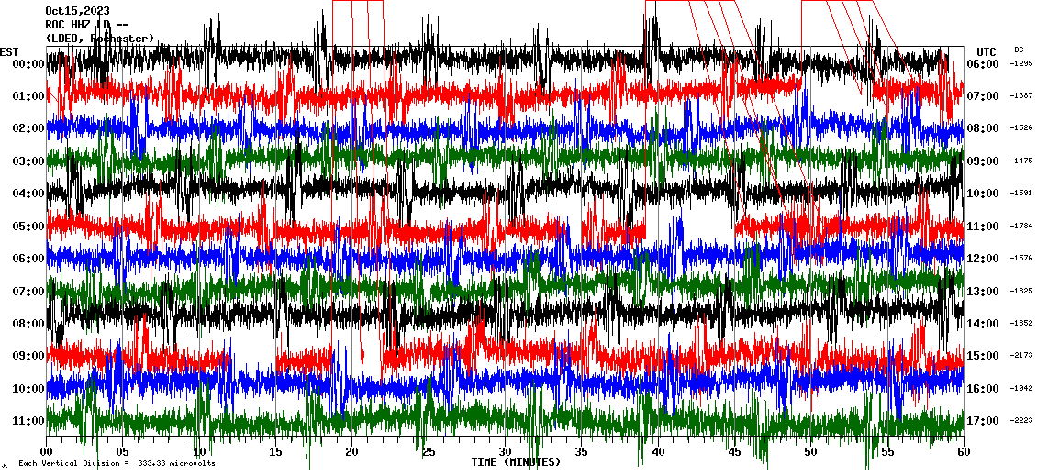Click the 11:00 EST row label
This screenshot has width=1037, height=476.
pyautogui.click(x=28, y=421)
